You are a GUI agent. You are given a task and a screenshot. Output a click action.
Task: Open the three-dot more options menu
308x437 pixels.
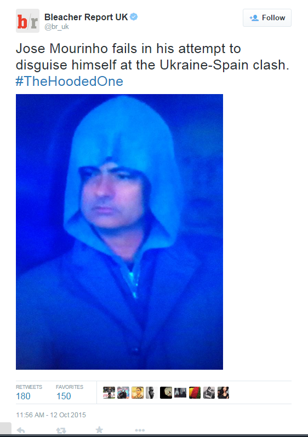click(x=140, y=430)
